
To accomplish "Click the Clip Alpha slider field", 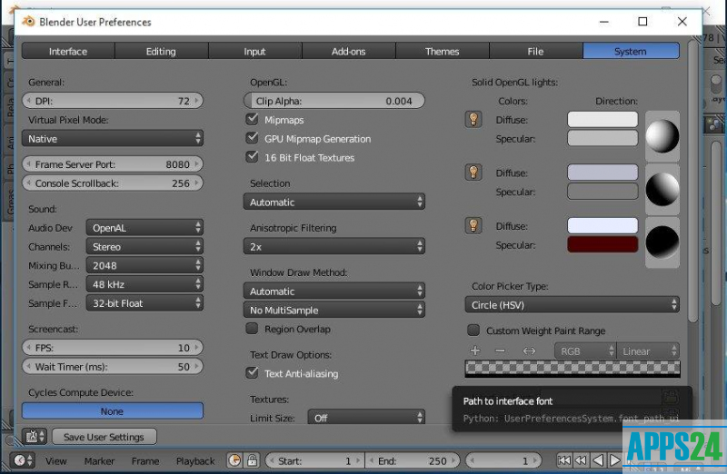I will click(x=334, y=101).
